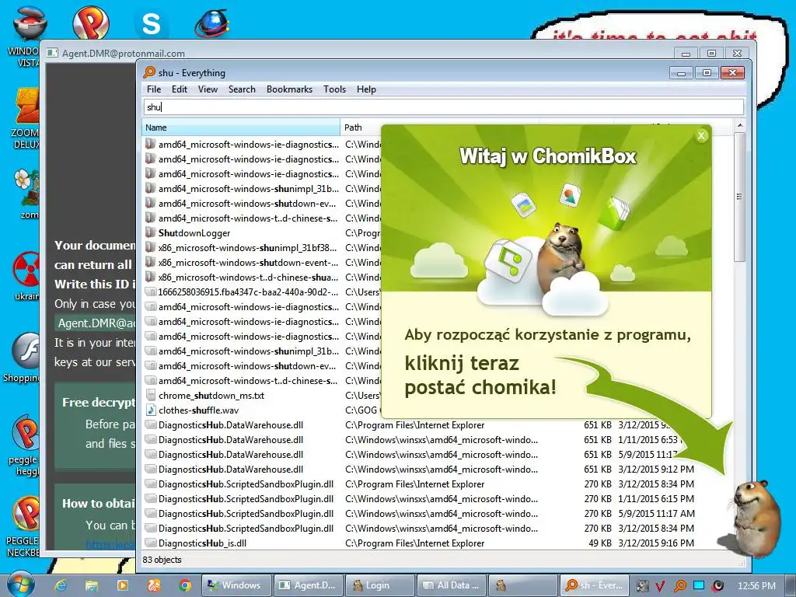Click the red V tray icon
The height and width of the screenshot is (597, 796).
660,586
